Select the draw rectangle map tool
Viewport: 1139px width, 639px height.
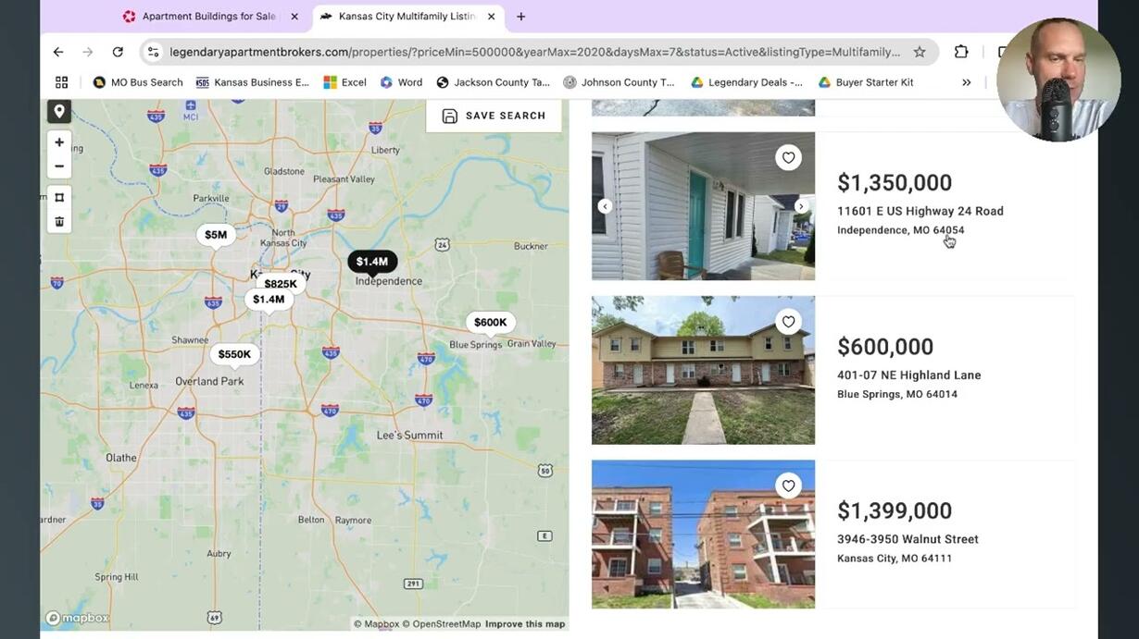point(59,197)
